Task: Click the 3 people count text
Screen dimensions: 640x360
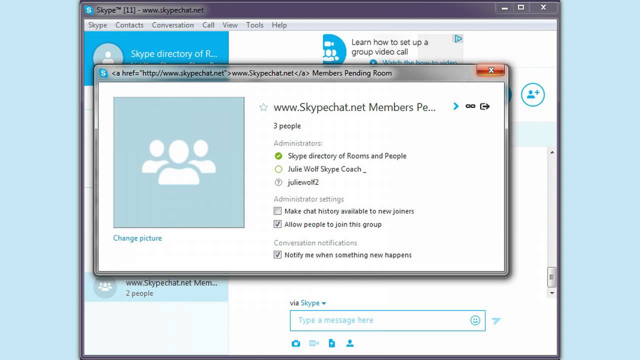Action: click(x=287, y=126)
